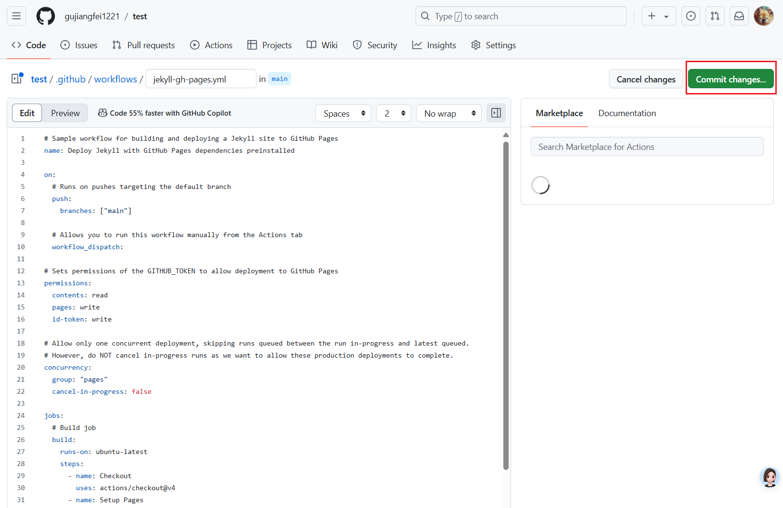Click the Commit changes button

730,79
